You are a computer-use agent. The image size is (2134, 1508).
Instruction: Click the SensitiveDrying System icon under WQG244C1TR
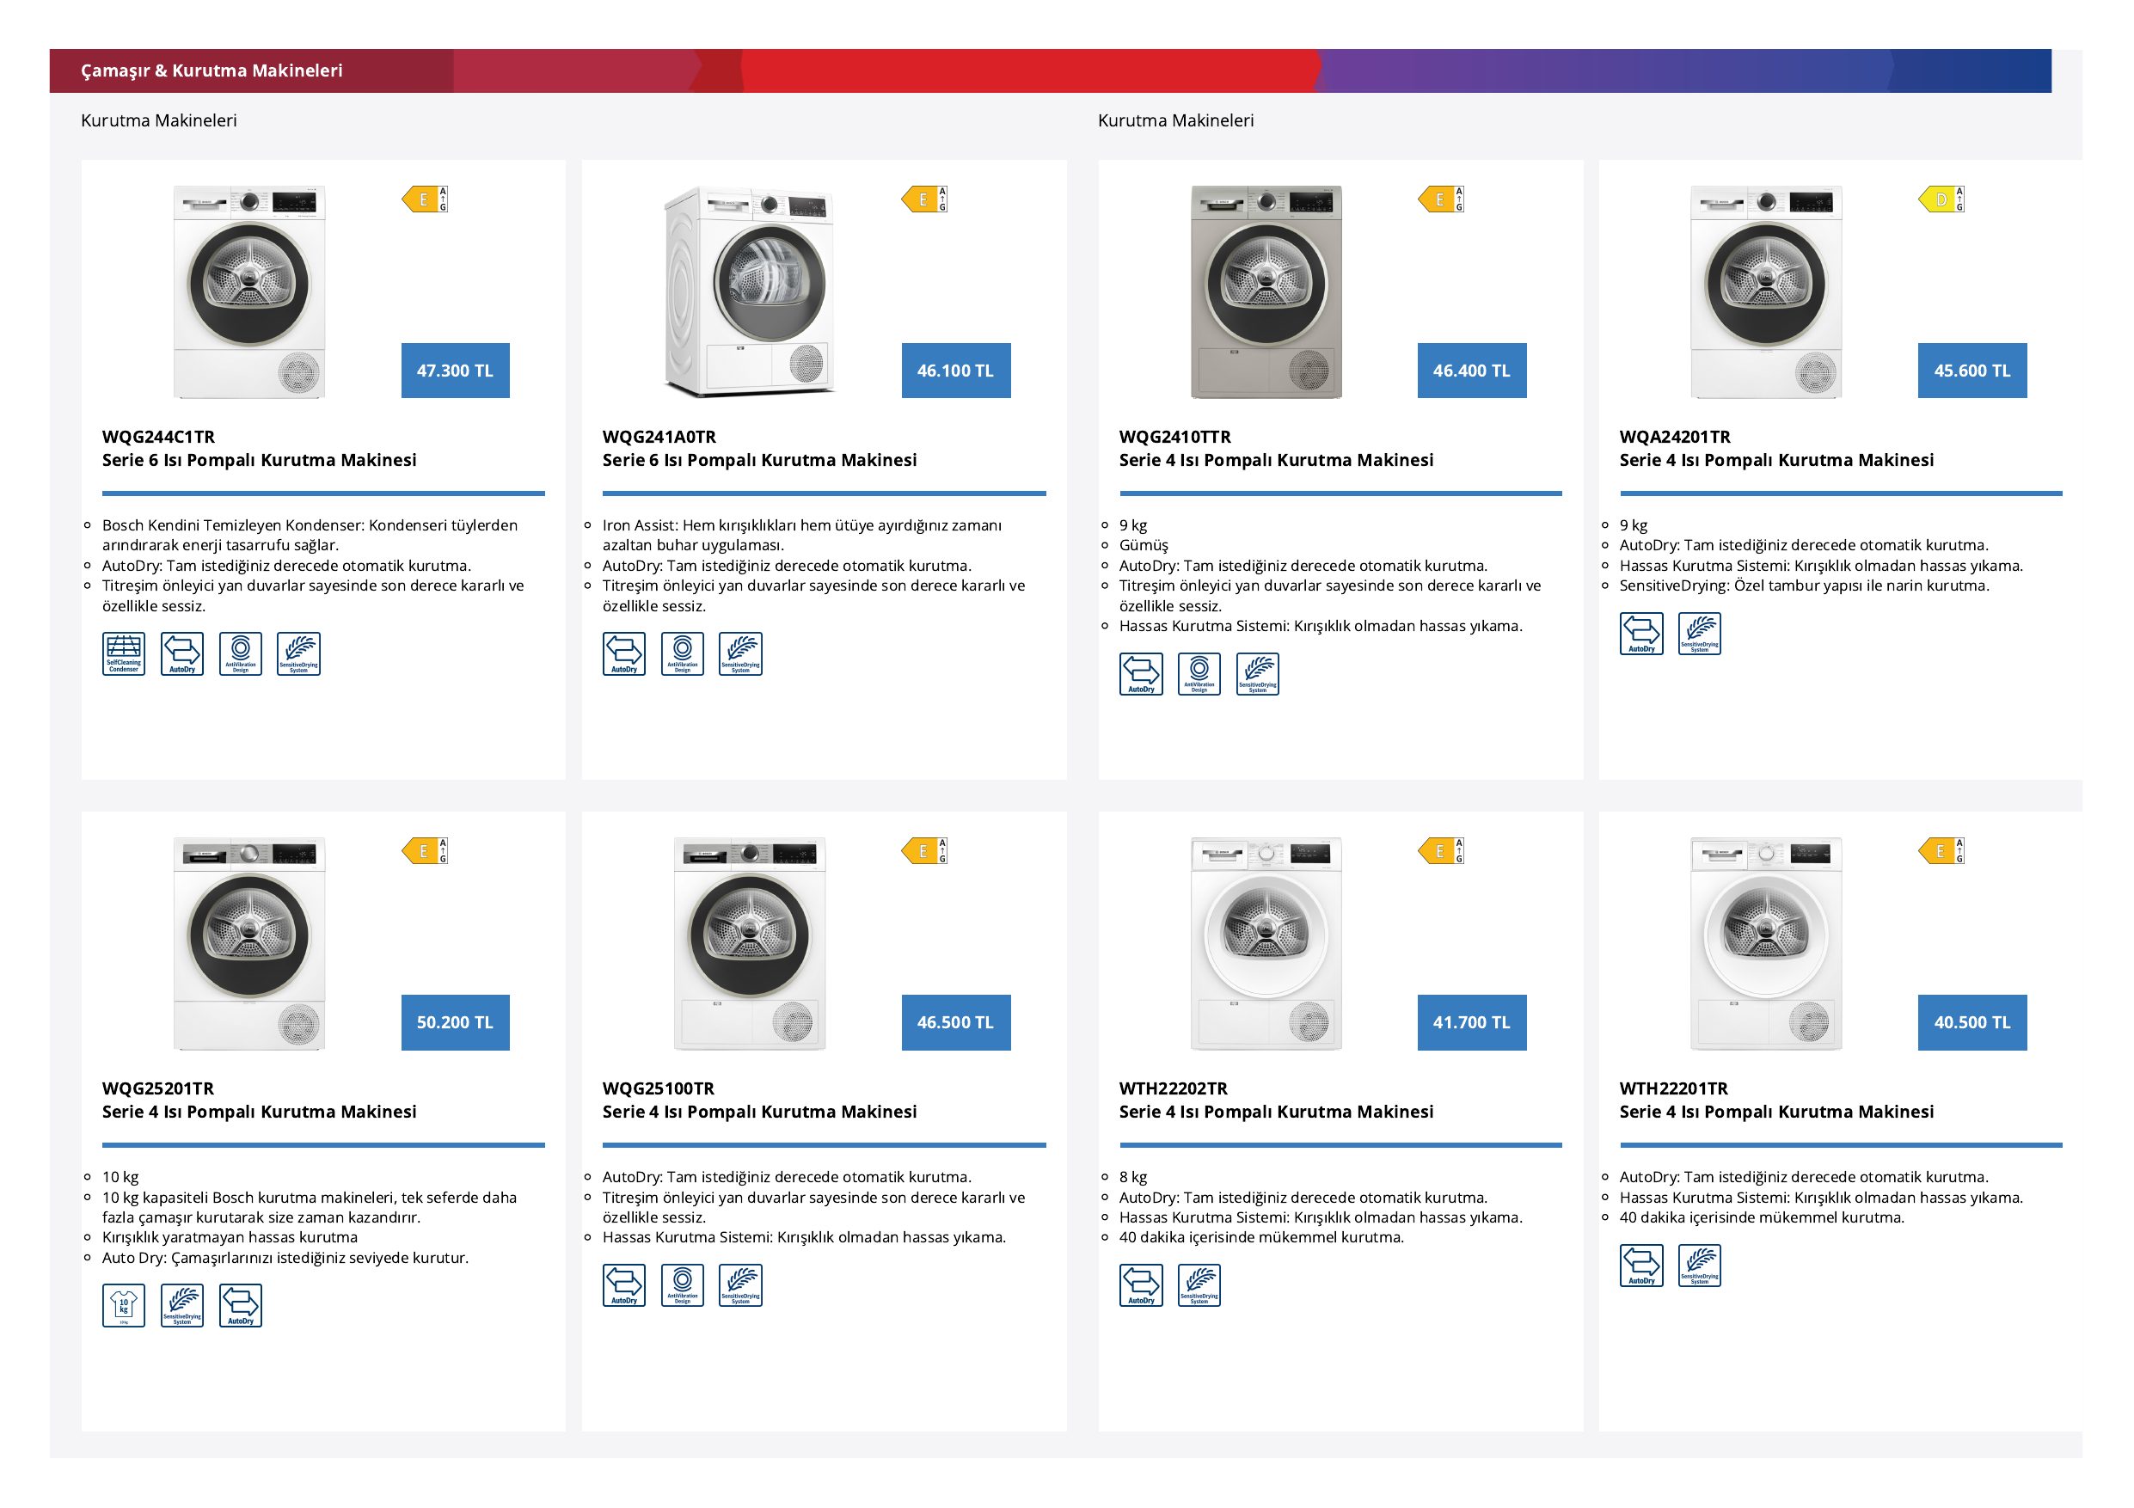point(298,653)
